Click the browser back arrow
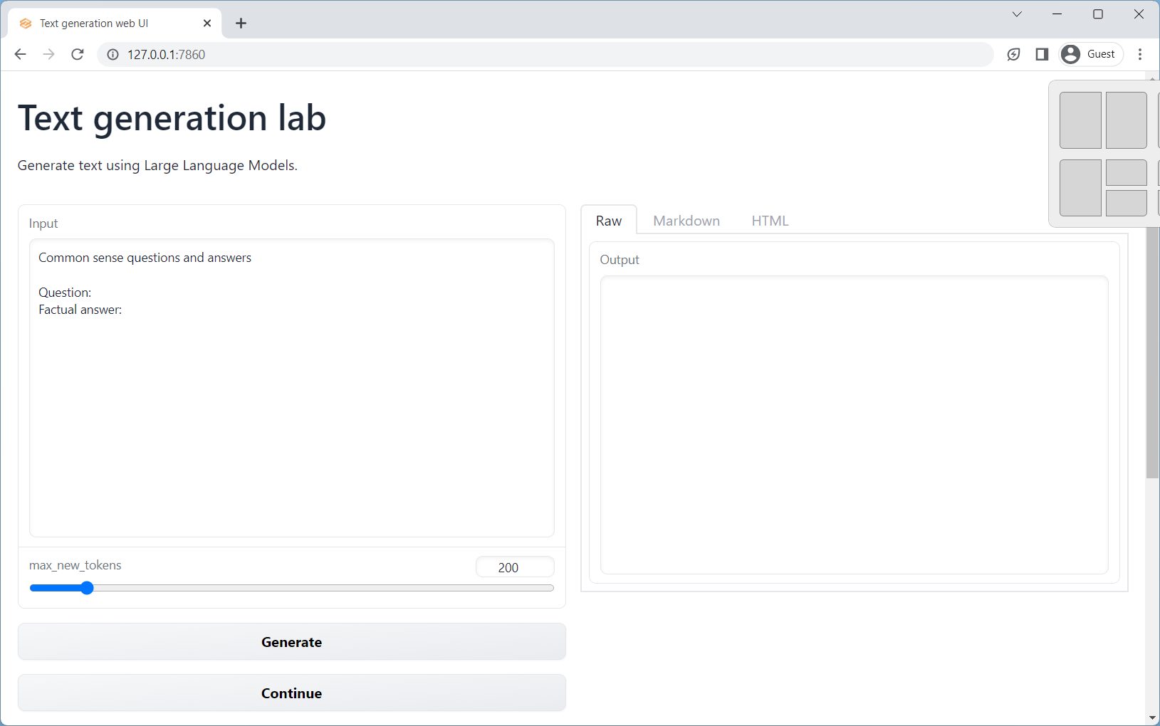1160x726 pixels. [20, 54]
